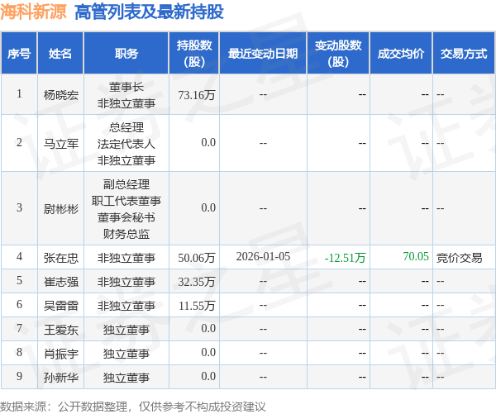Click sequence number 4
This screenshot has height=414, width=496.
pyautogui.click(x=19, y=256)
